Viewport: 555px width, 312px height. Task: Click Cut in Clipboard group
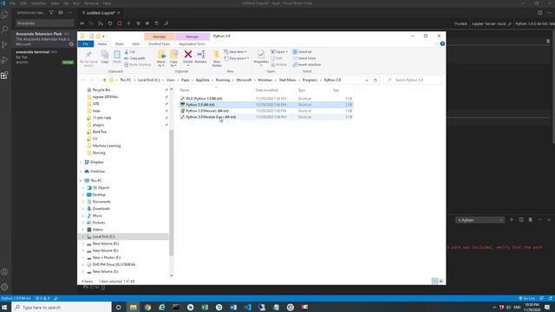click(129, 52)
